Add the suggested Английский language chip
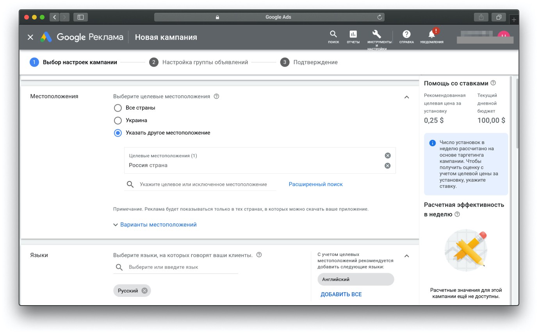 356,279
